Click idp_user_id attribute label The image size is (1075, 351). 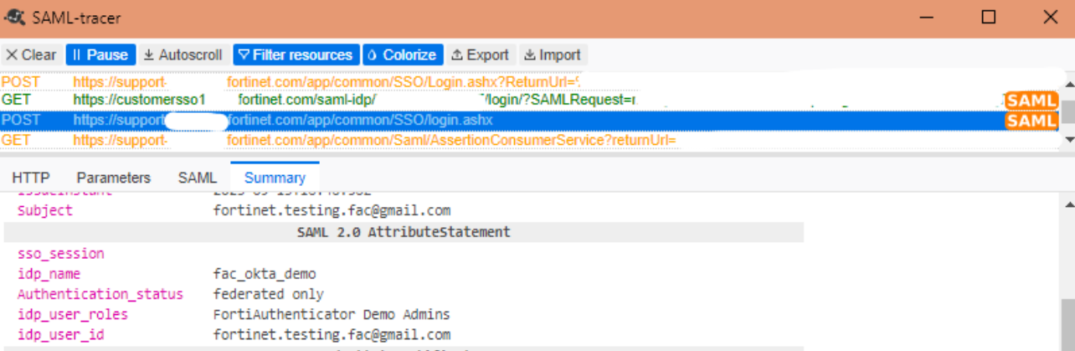click(x=61, y=335)
